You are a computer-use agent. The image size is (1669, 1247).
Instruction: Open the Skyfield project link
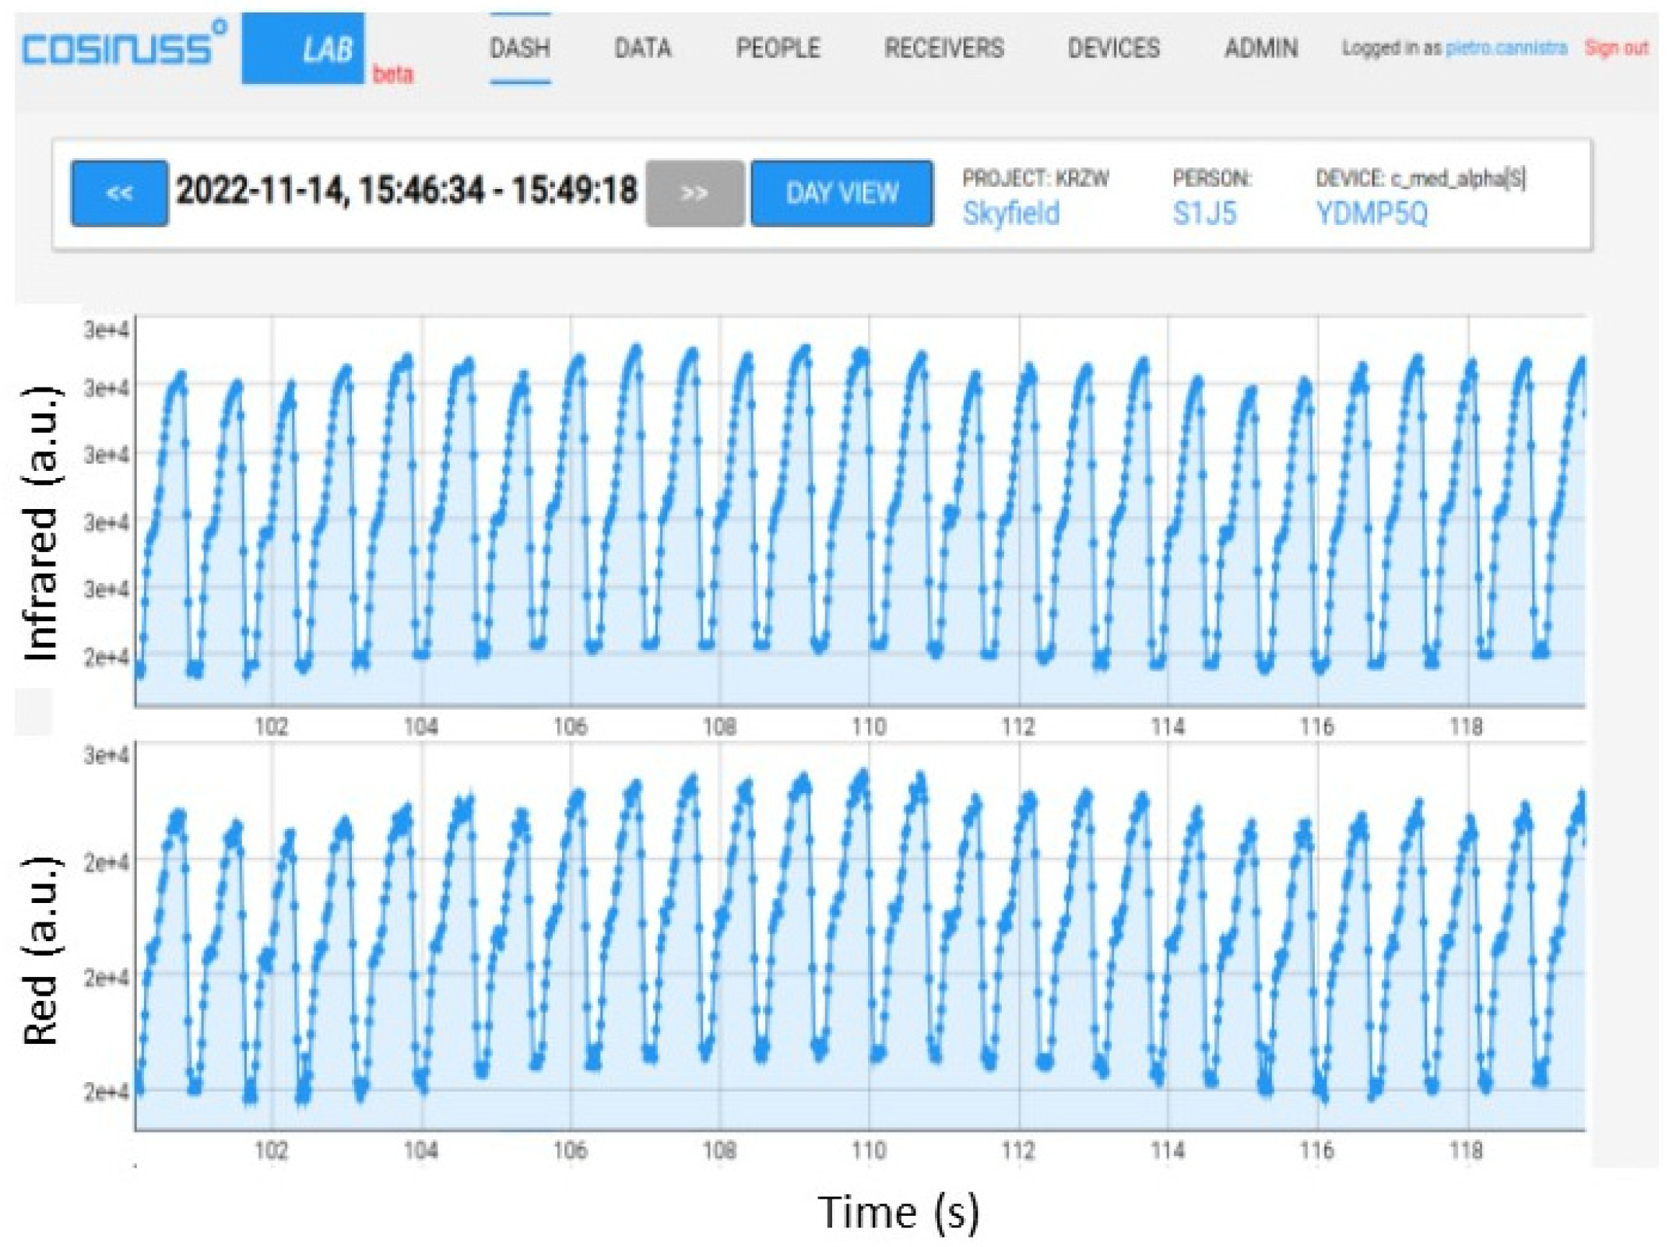(x=1010, y=213)
